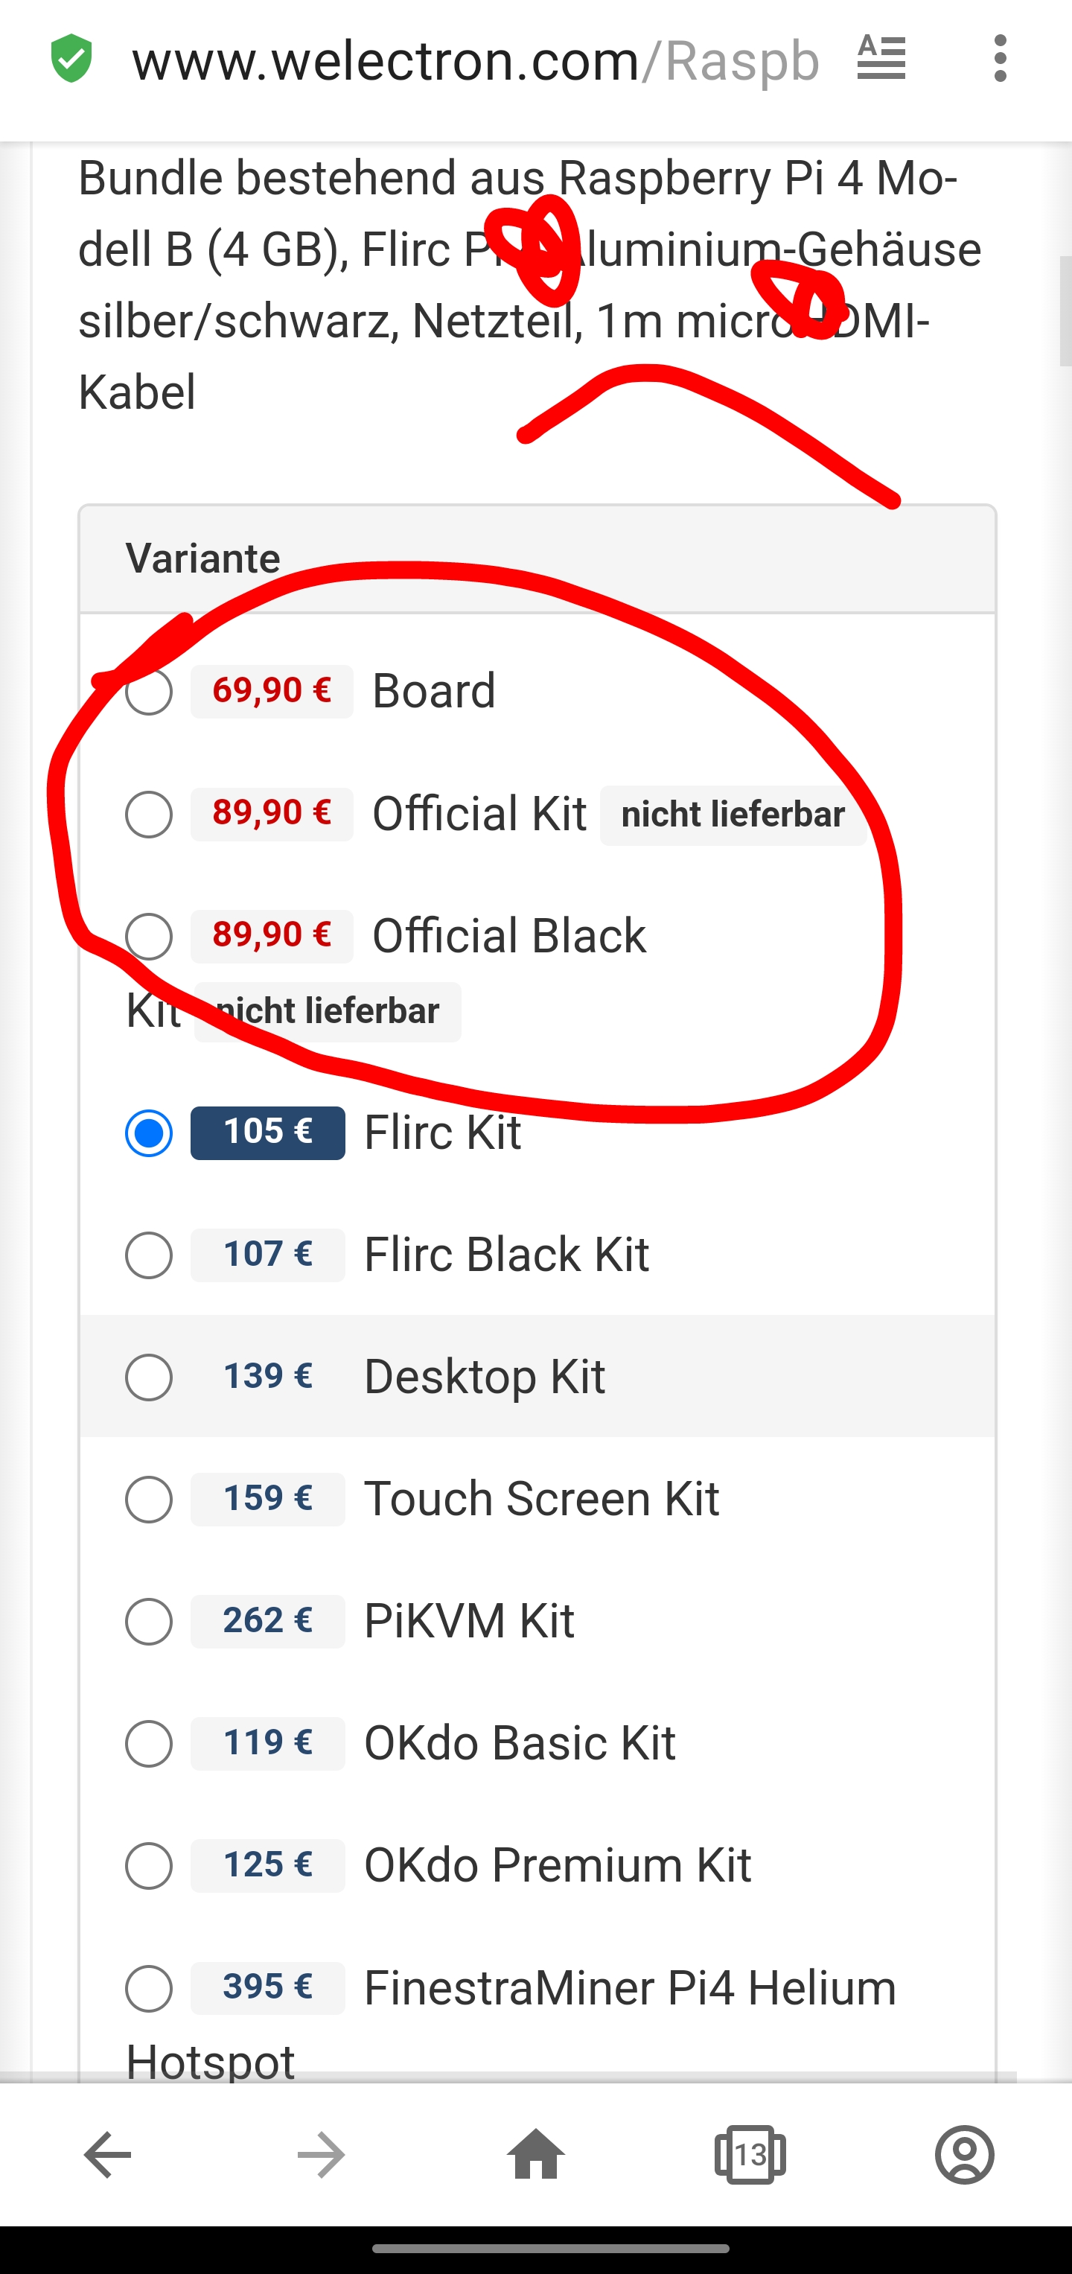Select the Flirc Black Kit option
This screenshot has height=2274, width=1072.
[x=149, y=1255]
